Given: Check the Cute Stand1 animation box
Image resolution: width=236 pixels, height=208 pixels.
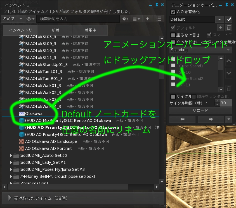Looking at the screenshot, I should 173,65.
